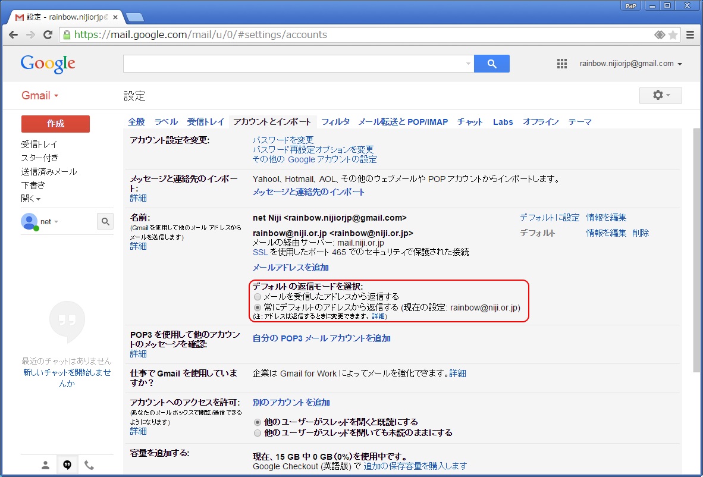This screenshot has width=703, height=477.
Task: Open the search options dropdown arrow
Action: coord(468,64)
